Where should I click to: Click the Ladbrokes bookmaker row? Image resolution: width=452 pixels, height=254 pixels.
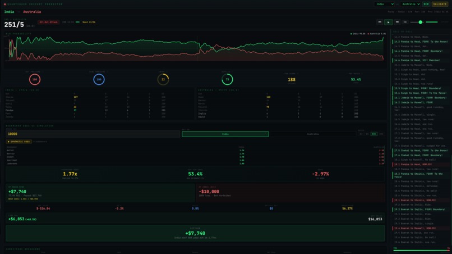point(195,164)
